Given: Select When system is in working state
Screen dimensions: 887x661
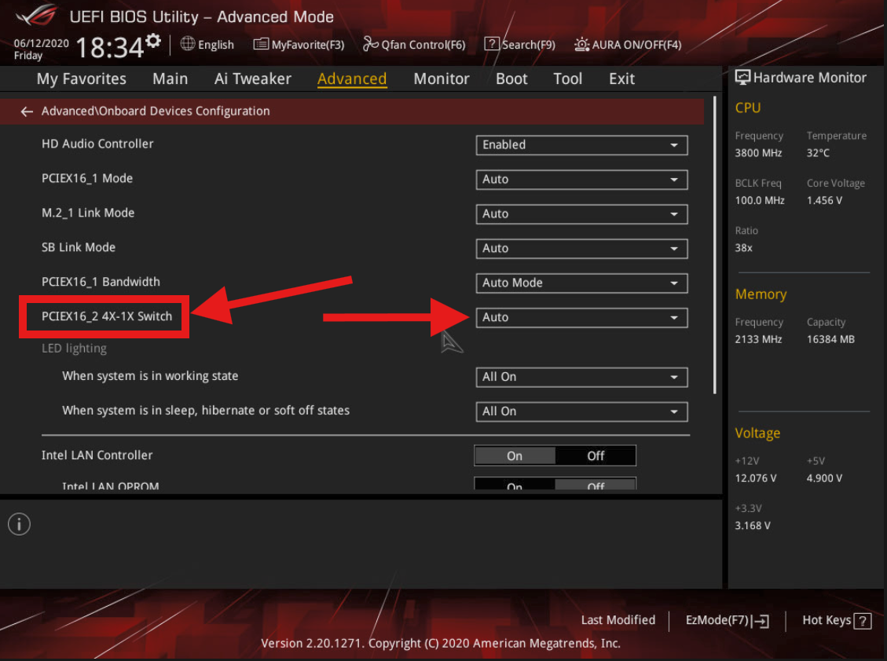Looking at the screenshot, I should coord(150,376).
